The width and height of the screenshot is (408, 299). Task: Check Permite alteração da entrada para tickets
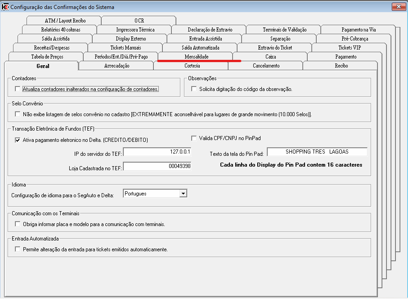(x=18, y=249)
